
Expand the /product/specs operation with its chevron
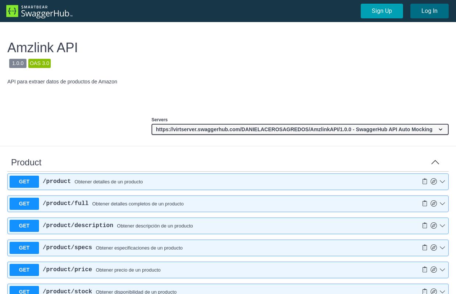click(442, 248)
